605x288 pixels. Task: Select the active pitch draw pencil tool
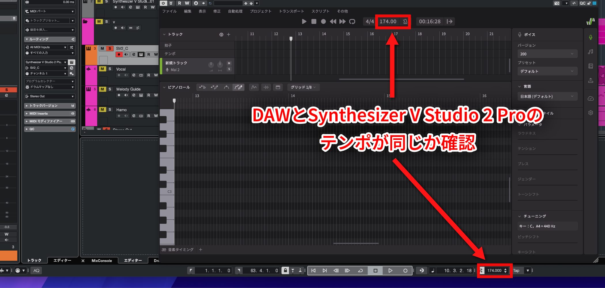pos(238,87)
